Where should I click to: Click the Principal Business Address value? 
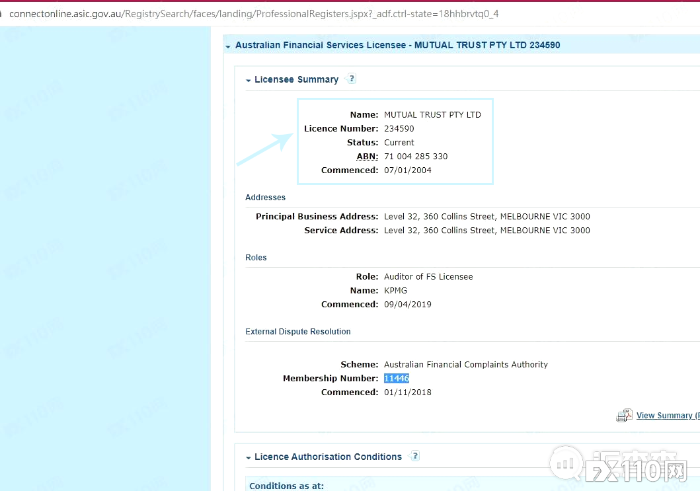pyautogui.click(x=486, y=217)
